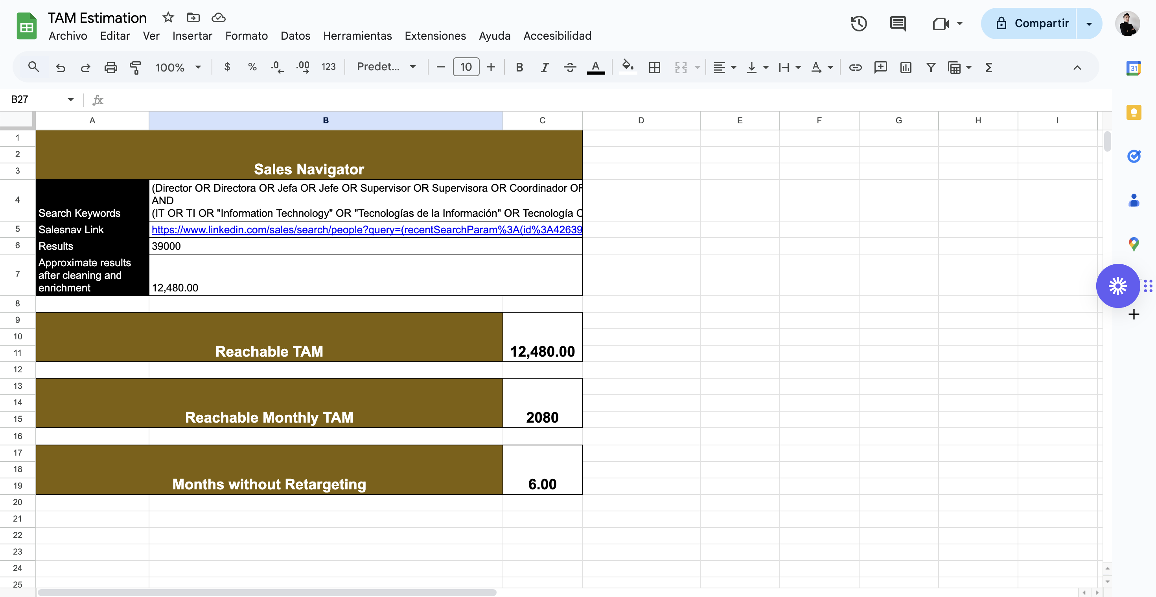Open the zoom 100% dropdown

click(x=178, y=67)
